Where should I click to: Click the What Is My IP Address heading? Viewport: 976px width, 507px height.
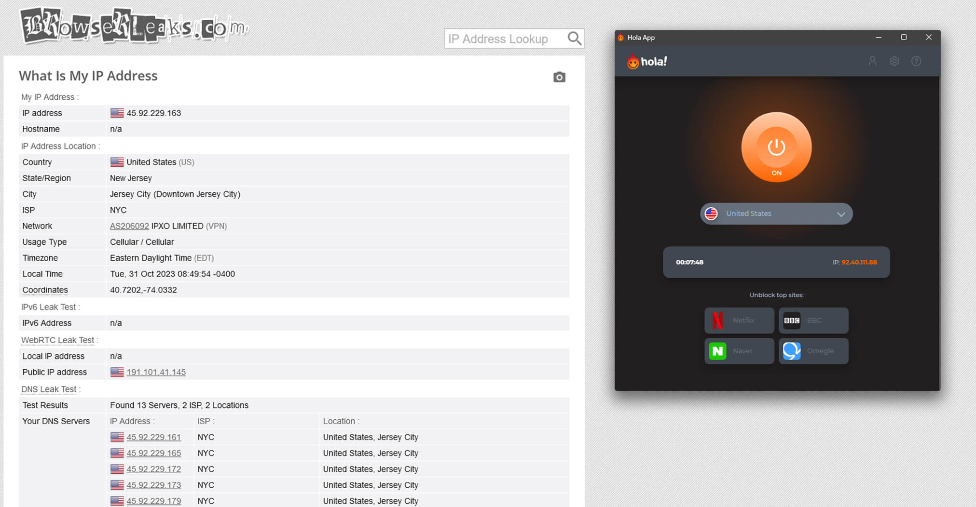[x=88, y=76]
